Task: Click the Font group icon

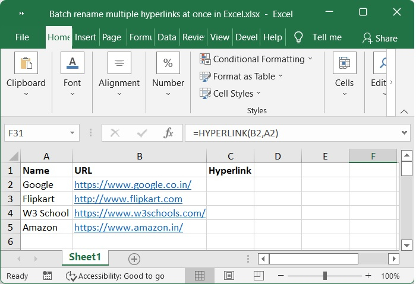Action: 72,63
